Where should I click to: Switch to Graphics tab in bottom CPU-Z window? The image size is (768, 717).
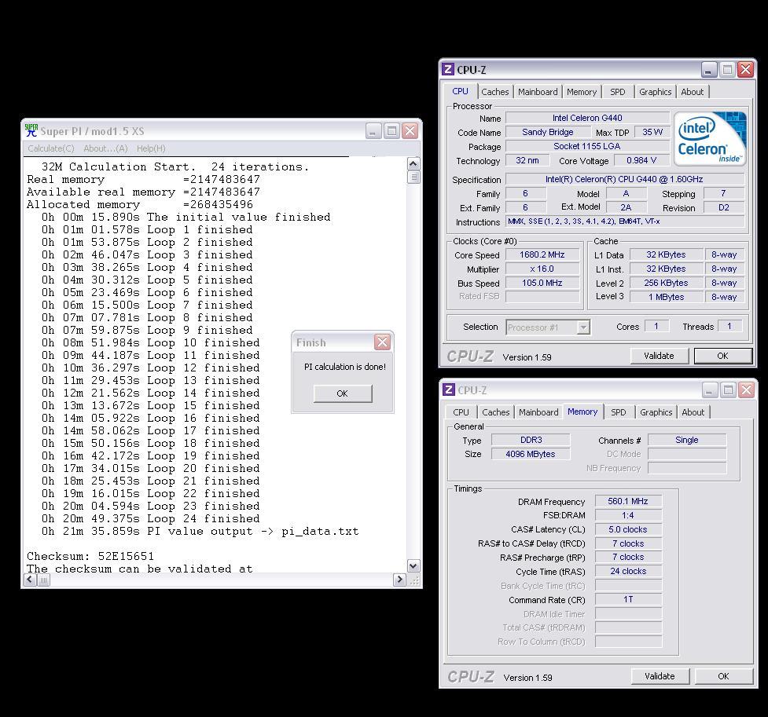point(656,412)
